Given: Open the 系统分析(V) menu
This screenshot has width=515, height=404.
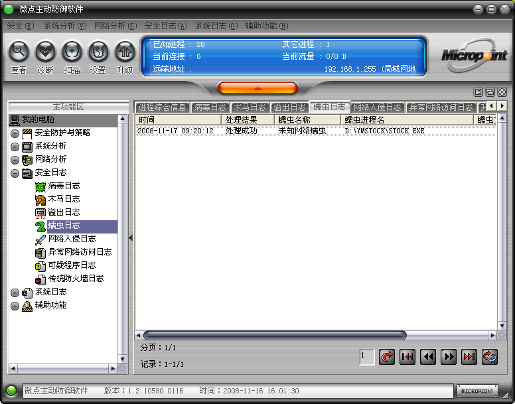Looking at the screenshot, I should tap(65, 26).
